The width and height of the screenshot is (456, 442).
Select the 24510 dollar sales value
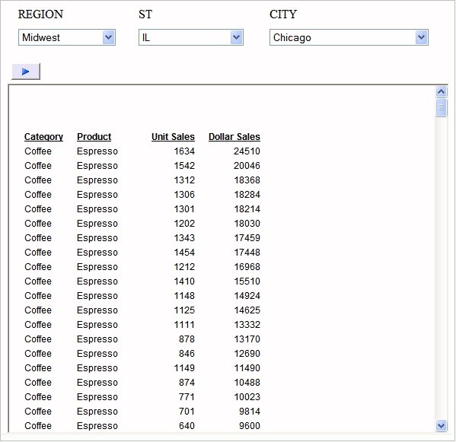click(247, 151)
